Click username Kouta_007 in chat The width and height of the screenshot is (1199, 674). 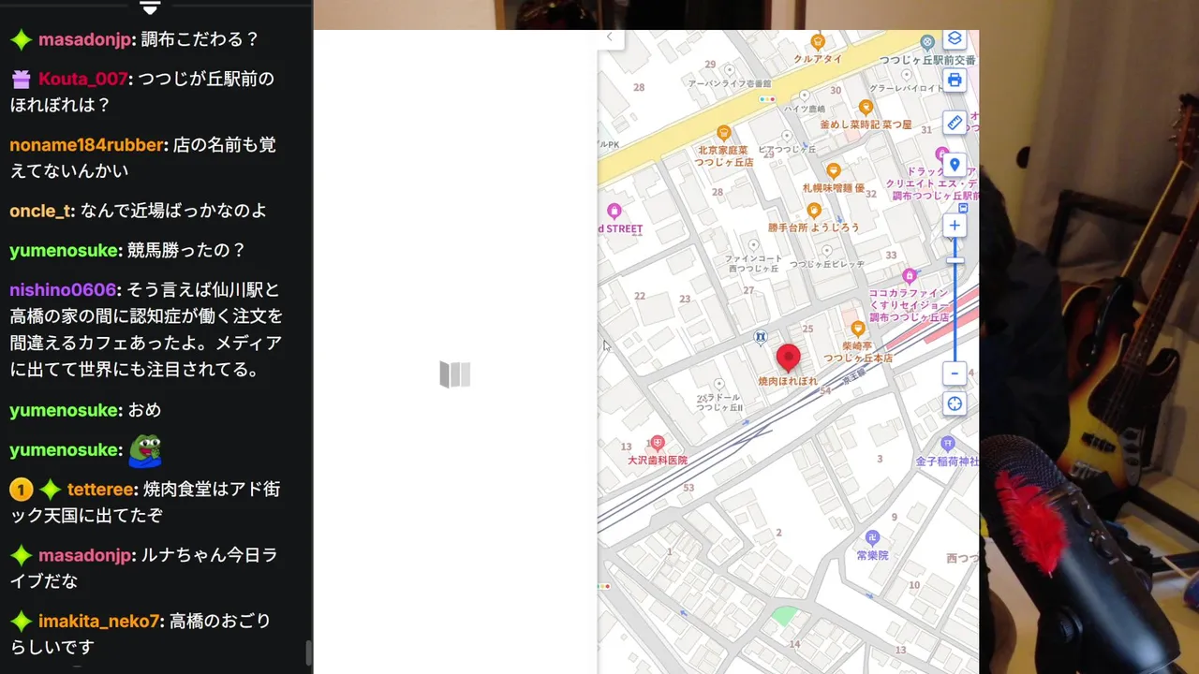coord(83,79)
